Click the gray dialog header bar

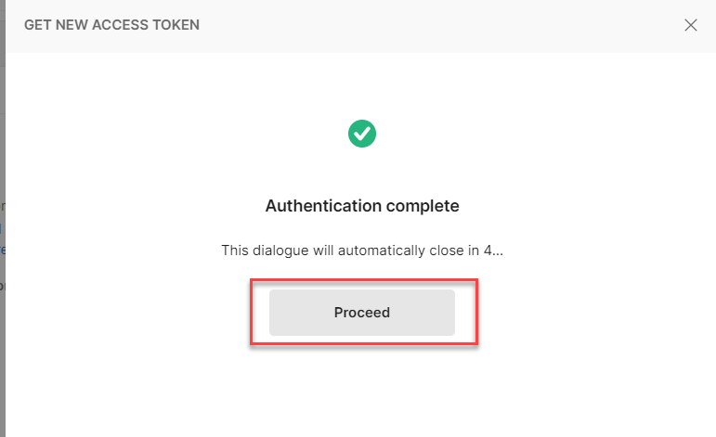(418, 25)
